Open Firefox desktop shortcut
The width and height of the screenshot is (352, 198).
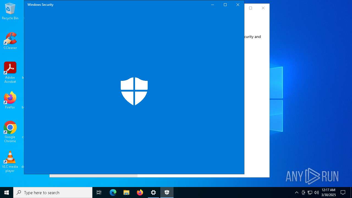10,101
